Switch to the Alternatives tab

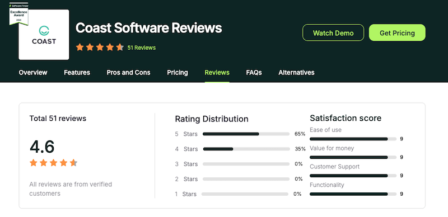(x=296, y=73)
